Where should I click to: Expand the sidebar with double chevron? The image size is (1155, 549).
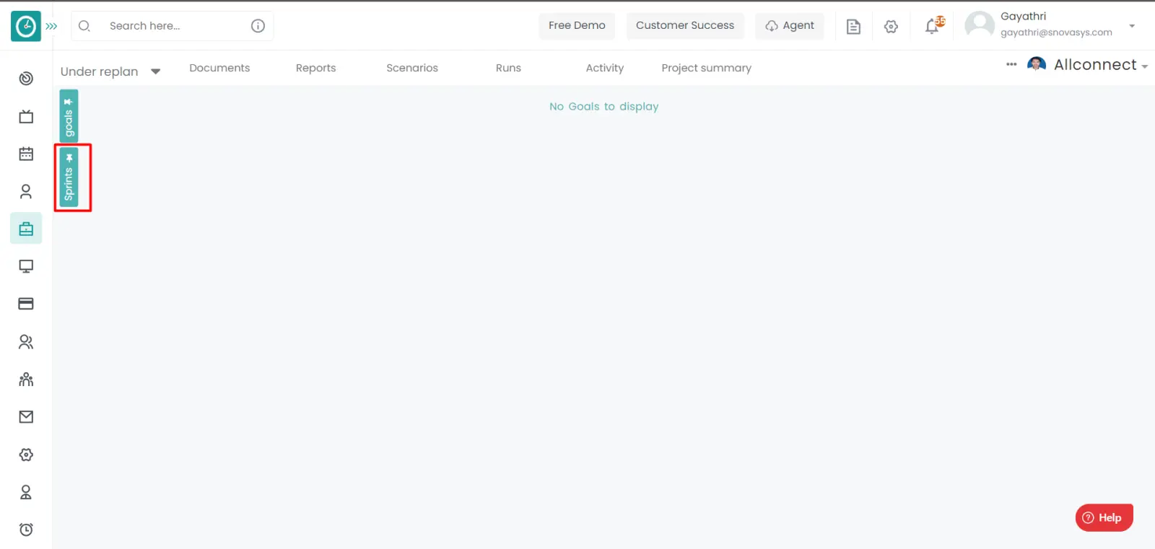coord(51,26)
